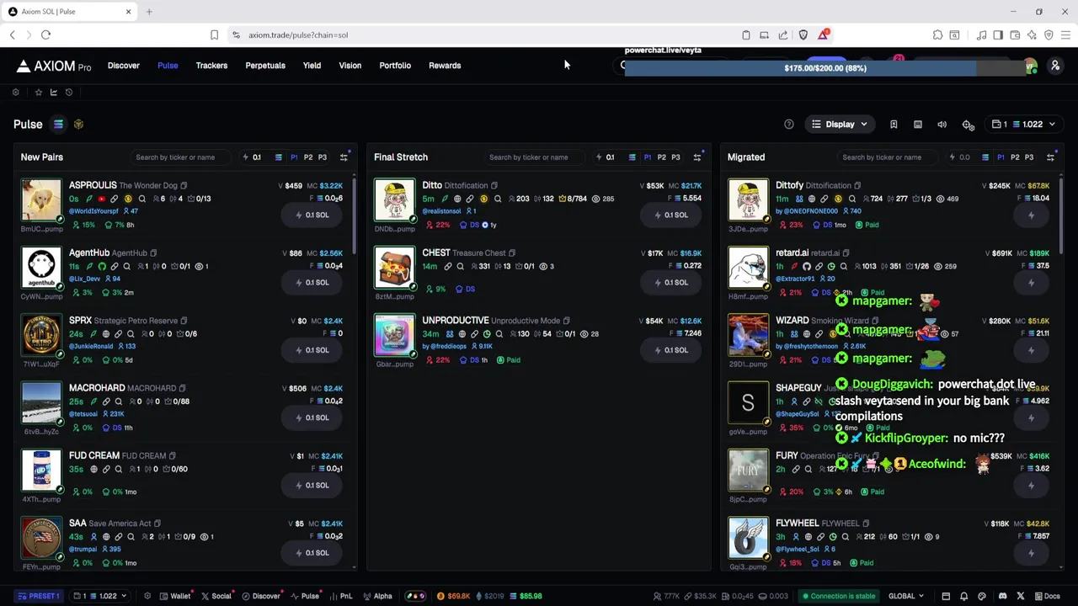Expand the wallet 1.022 SOL dropdown at top right
Screen dimensions: 1078x606
tap(1022, 125)
